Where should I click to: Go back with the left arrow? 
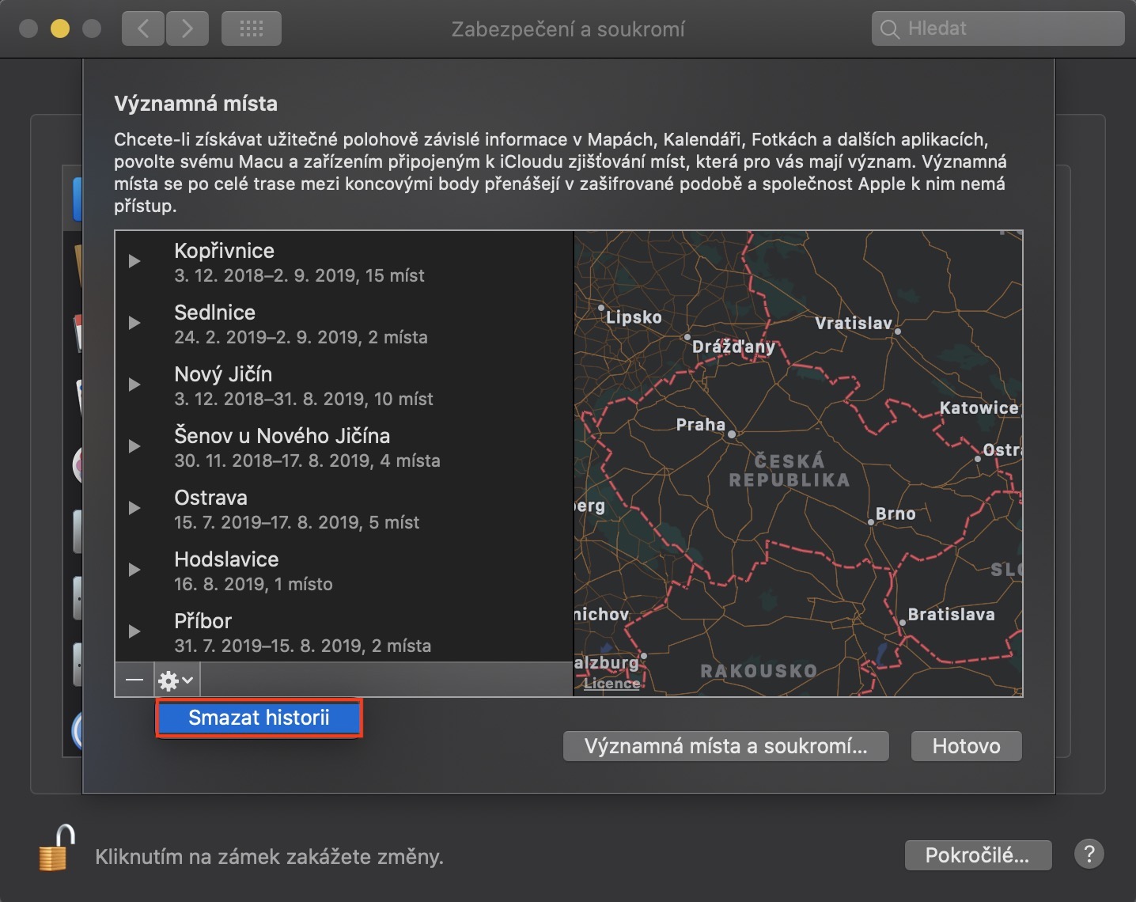point(143,29)
